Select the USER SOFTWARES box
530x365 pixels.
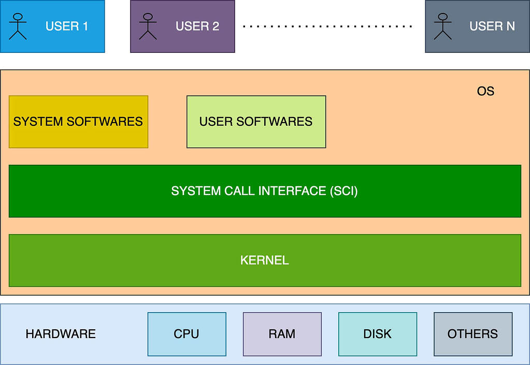pos(256,122)
